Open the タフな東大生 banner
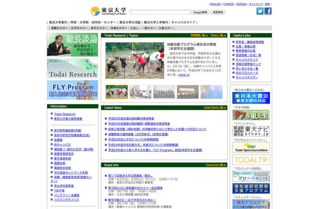 coord(251,115)
